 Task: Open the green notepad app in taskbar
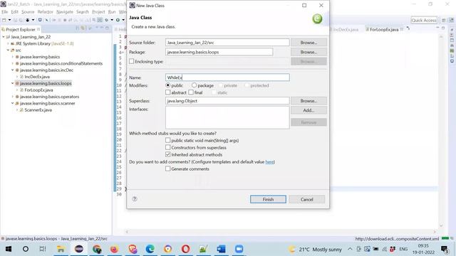click(x=203, y=249)
